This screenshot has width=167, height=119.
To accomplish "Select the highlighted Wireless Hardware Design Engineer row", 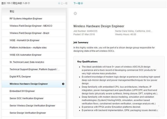I will [29, 84].
